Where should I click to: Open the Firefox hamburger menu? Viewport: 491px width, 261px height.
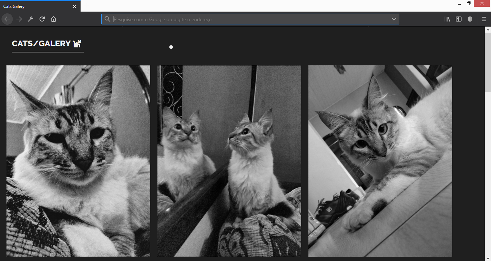(x=484, y=19)
